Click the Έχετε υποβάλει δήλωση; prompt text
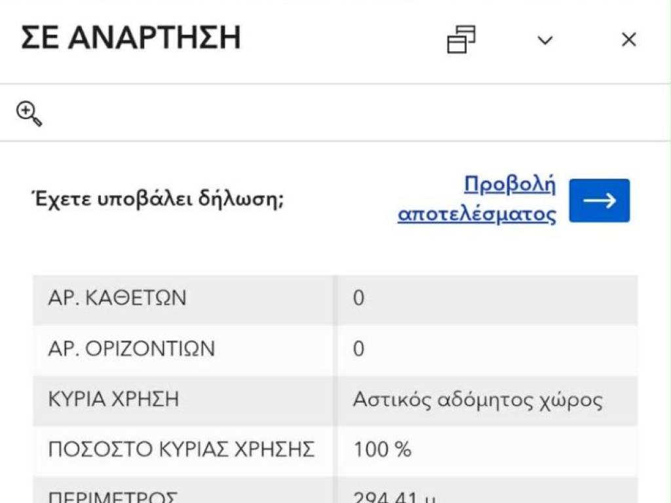Image resolution: width=671 pixels, height=503 pixels. coord(157,200)
